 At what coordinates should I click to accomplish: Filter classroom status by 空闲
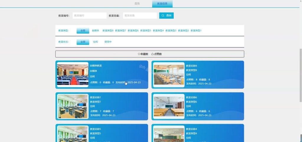95,42
